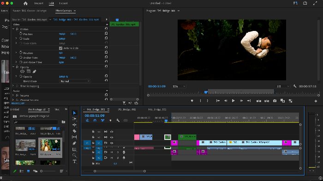
Task: Open Blend Mode Normal dropdown
Action: 75,81
